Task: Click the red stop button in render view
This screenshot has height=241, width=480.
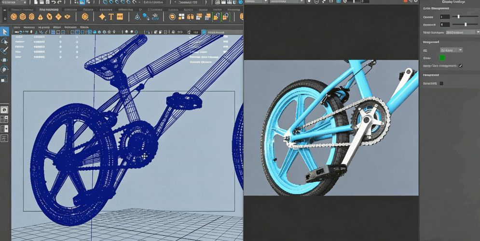Action: click(405, 2)
